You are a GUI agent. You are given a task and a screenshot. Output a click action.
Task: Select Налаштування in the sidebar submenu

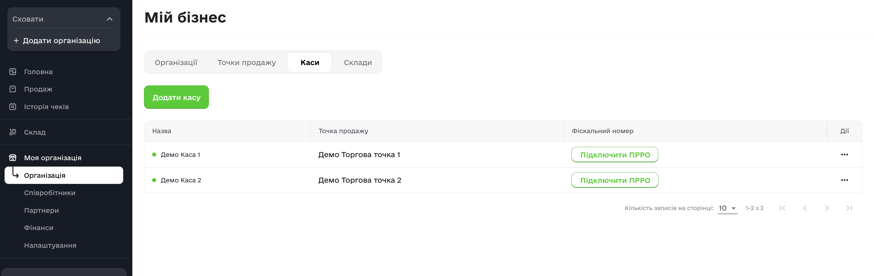(50, 245)
